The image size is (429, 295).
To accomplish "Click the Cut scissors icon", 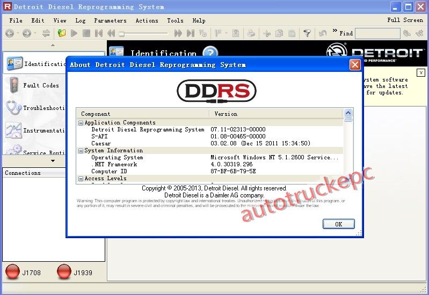I will tap(267, 33).
